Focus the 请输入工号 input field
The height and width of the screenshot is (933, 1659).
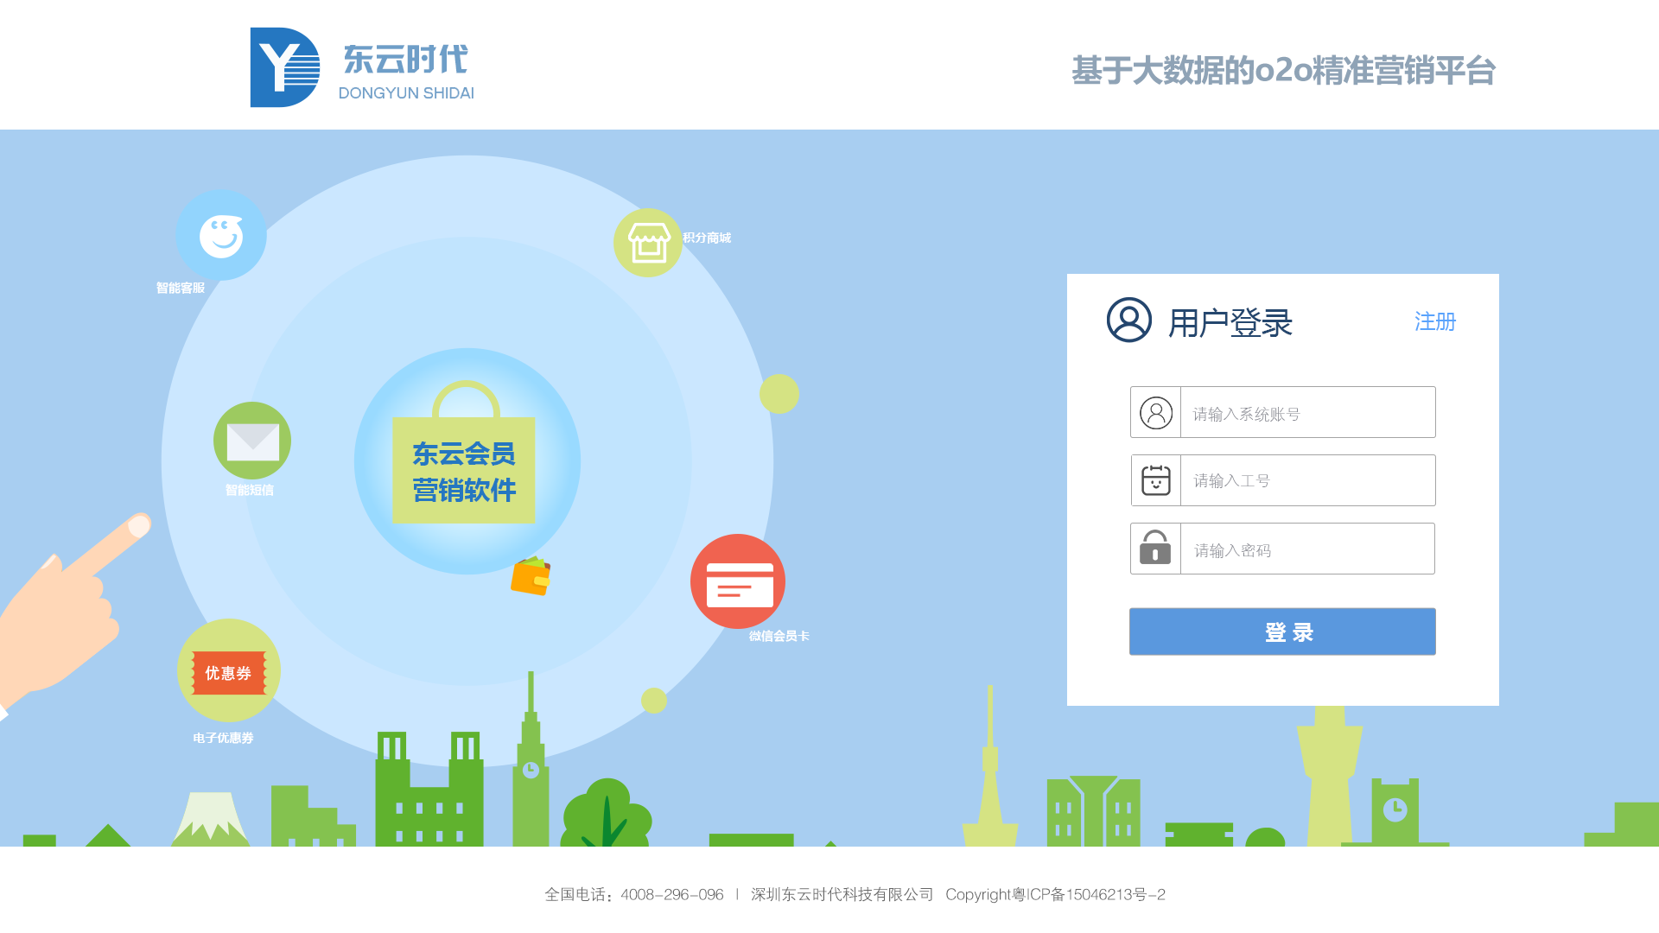(1307, 480)
